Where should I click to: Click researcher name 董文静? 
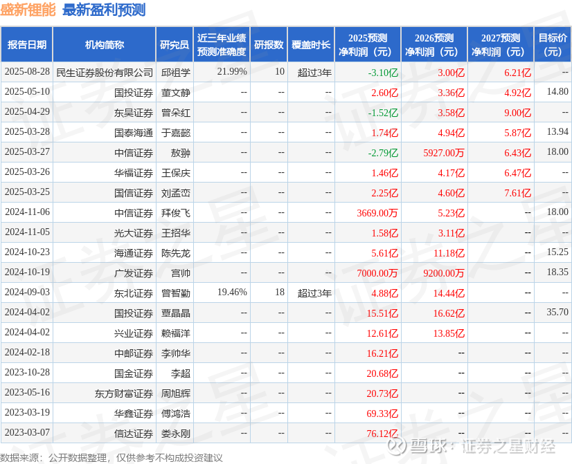pos(176,93)
